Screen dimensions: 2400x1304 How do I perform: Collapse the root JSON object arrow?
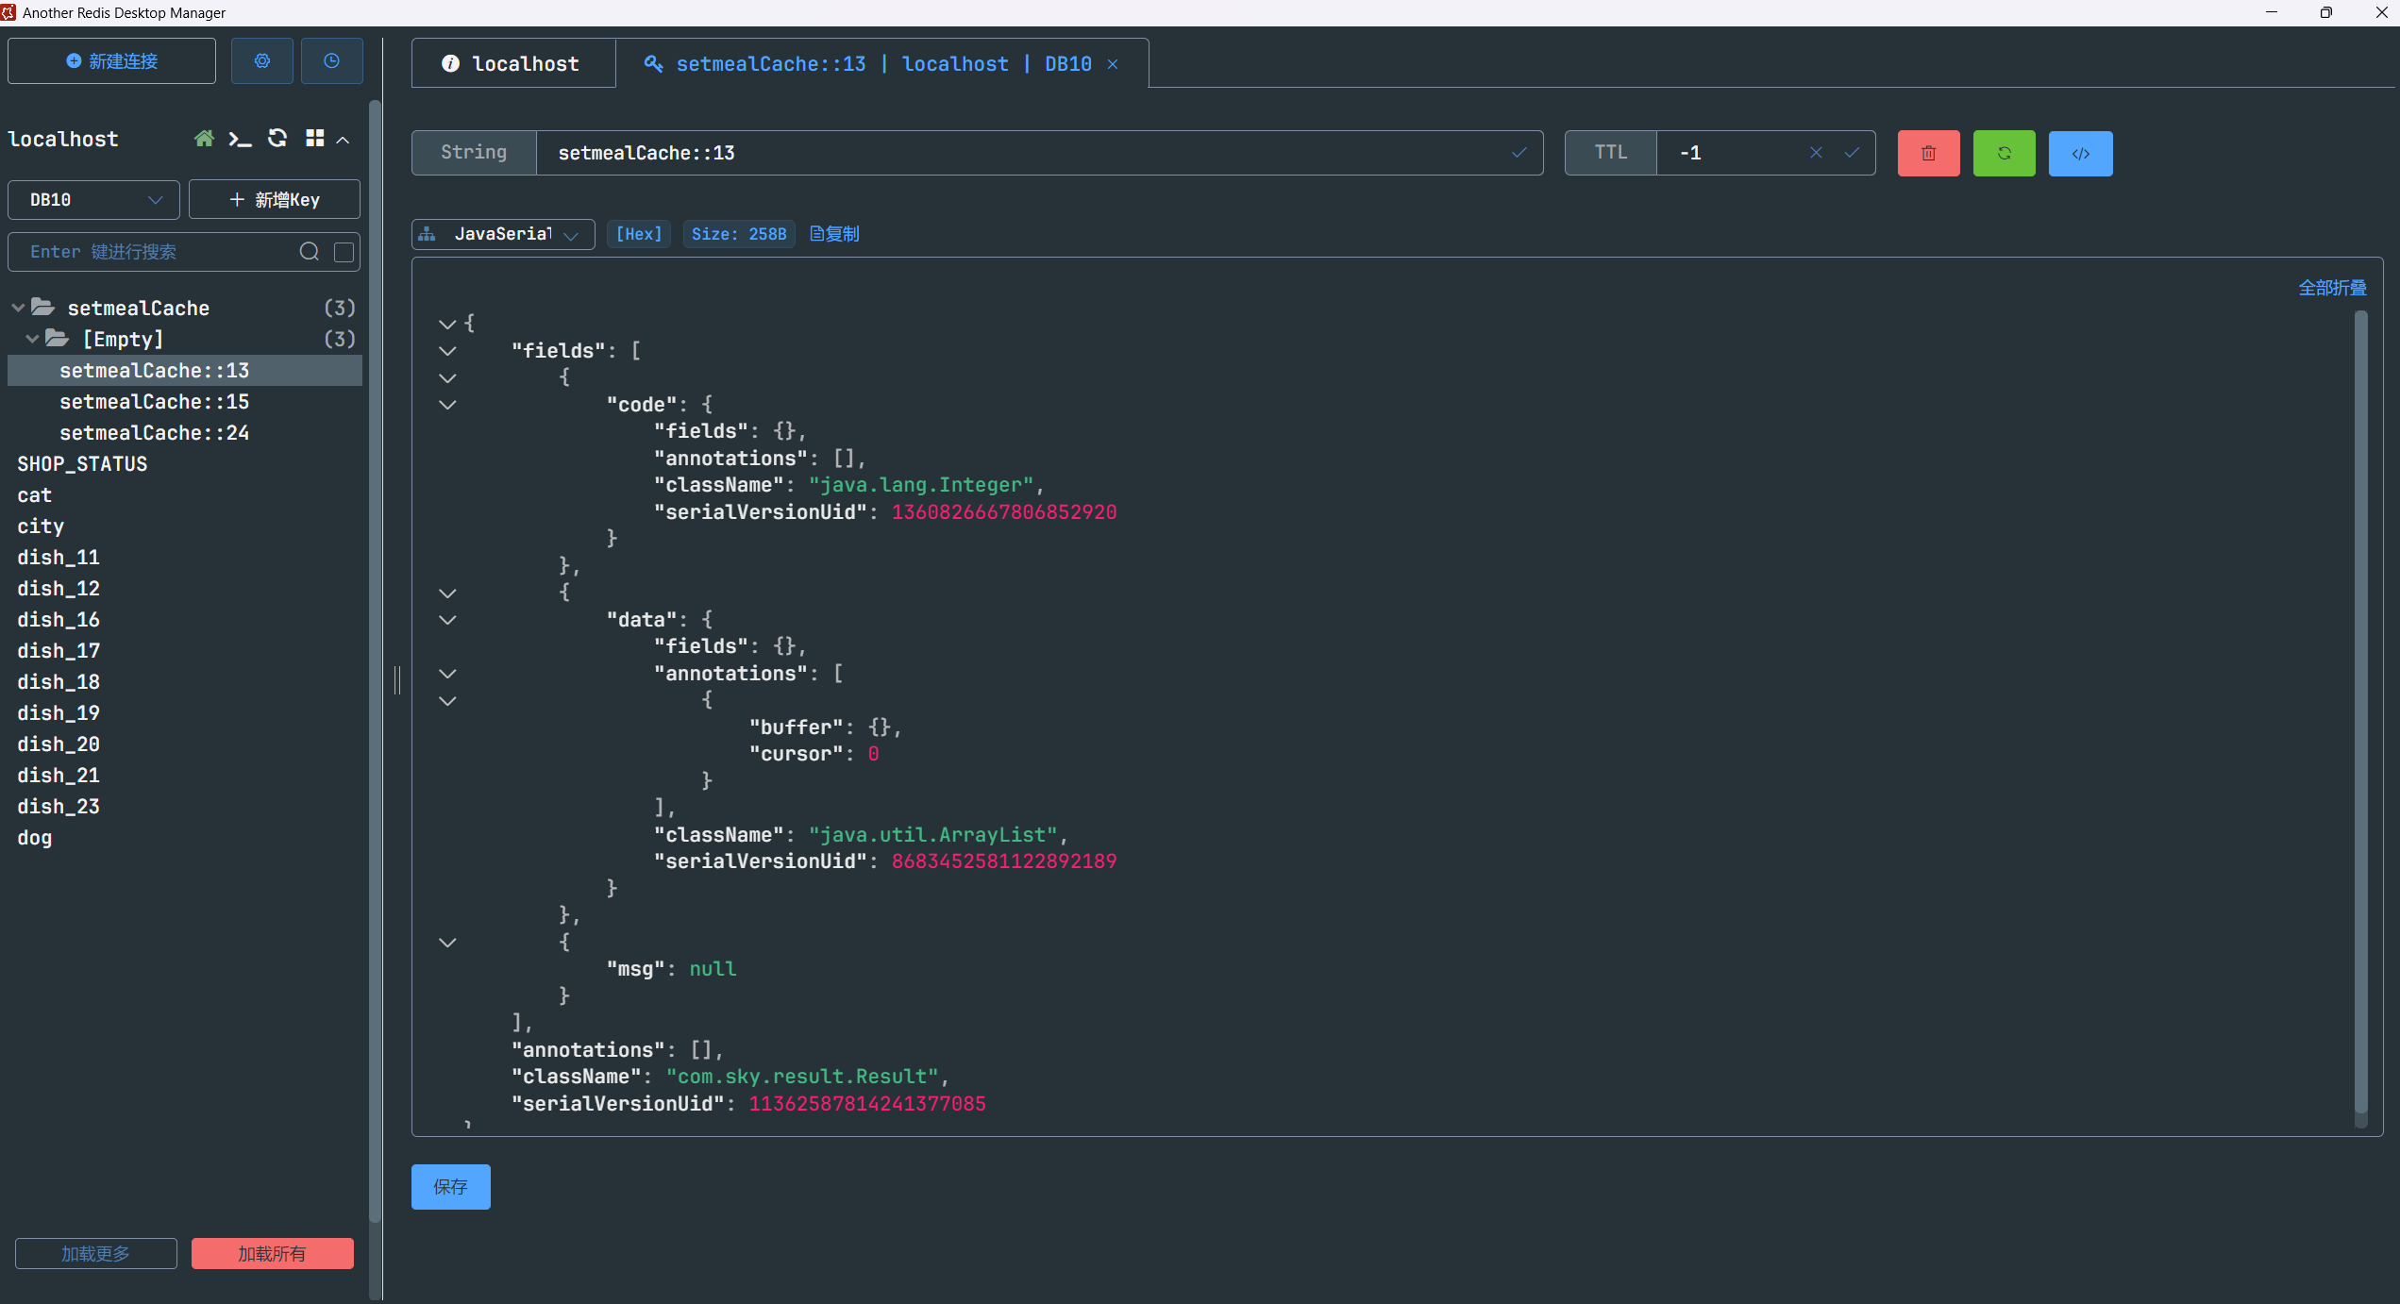pos(447,324)
